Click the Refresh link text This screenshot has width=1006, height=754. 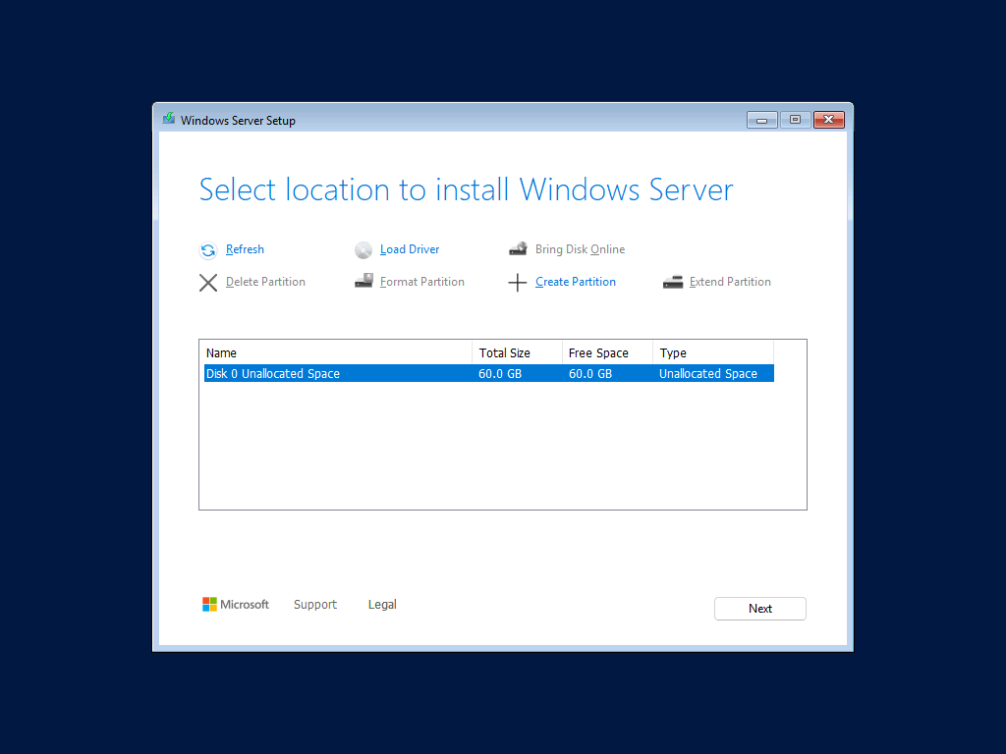pyautogui.click(x=245, y=249)
